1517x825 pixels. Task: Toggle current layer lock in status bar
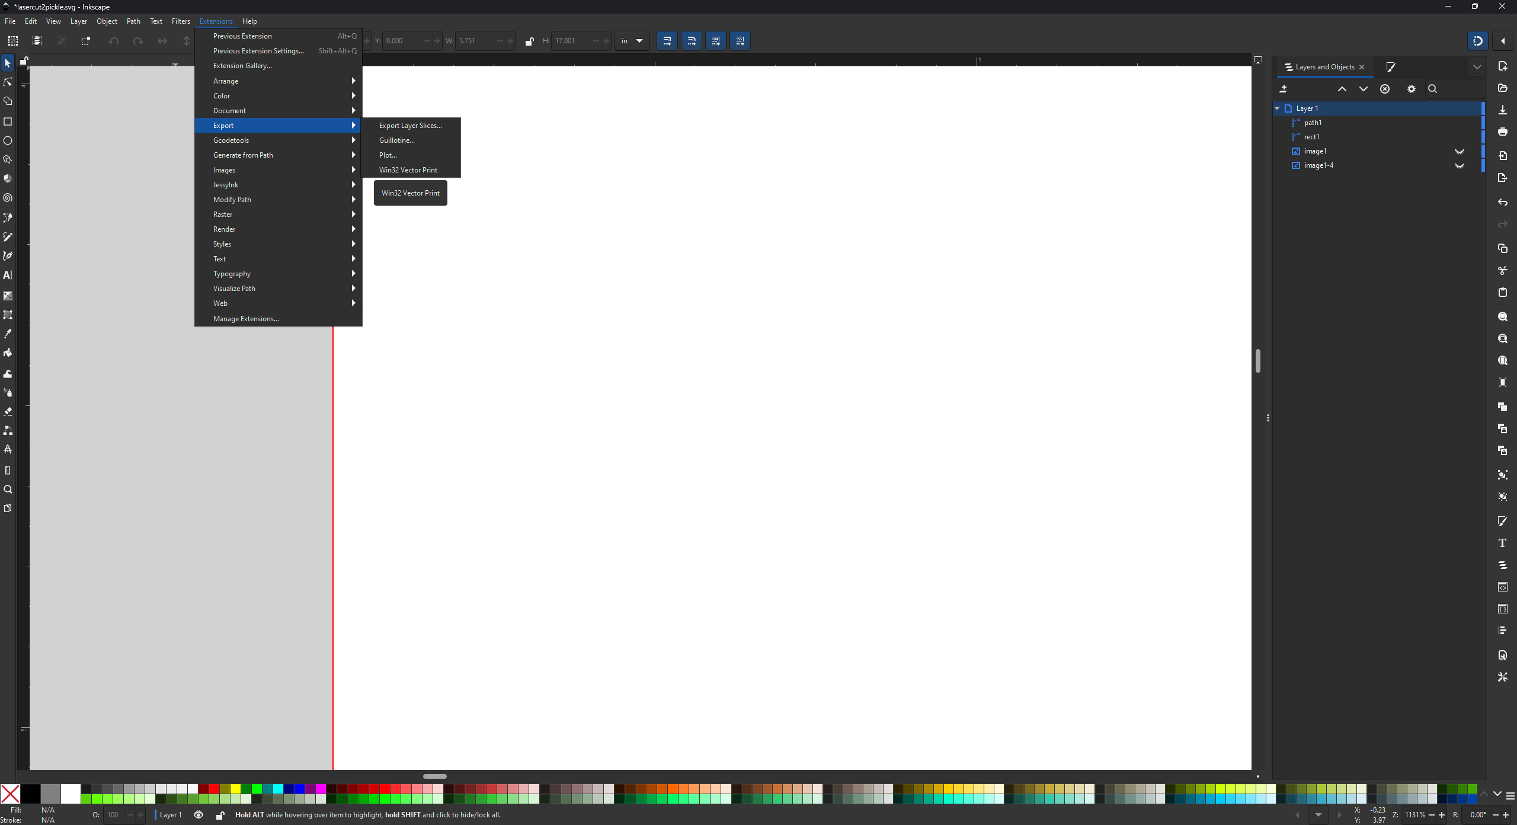tap(220, 815)
